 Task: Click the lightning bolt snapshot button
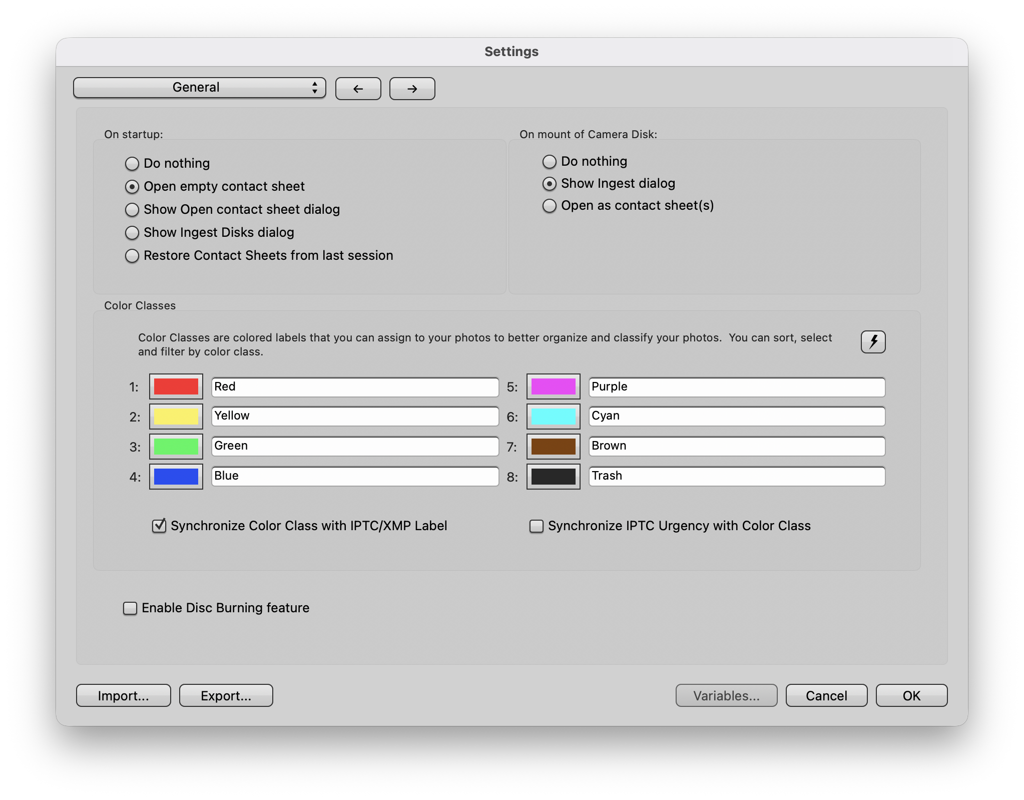[873, 342]
